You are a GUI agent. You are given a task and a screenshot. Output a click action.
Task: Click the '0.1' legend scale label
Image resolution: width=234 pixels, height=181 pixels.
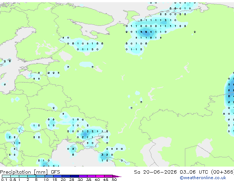[4, 180]
